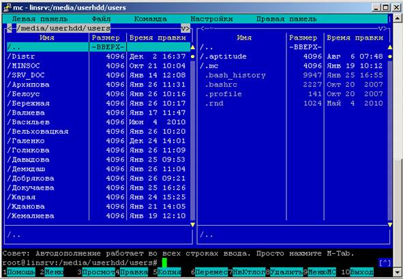Open the Настройки menu
Screen dimensions: 403x279
212,19
